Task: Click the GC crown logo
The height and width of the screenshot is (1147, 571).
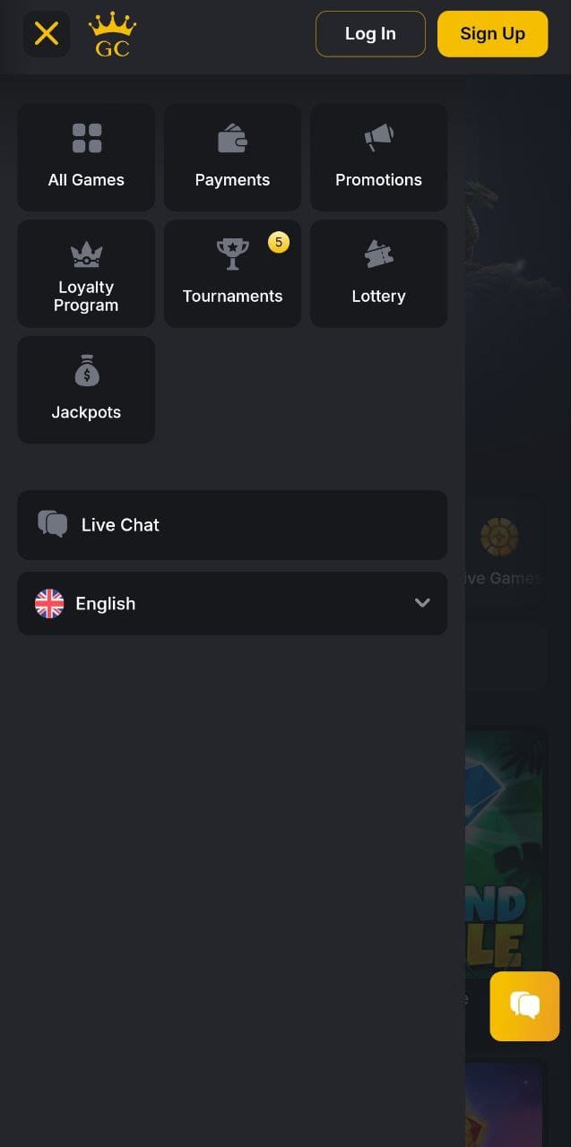Action: (112, 35)
